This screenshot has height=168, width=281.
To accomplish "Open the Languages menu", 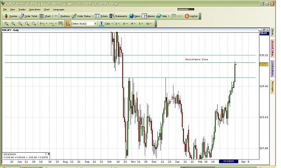I will [58, 9].
